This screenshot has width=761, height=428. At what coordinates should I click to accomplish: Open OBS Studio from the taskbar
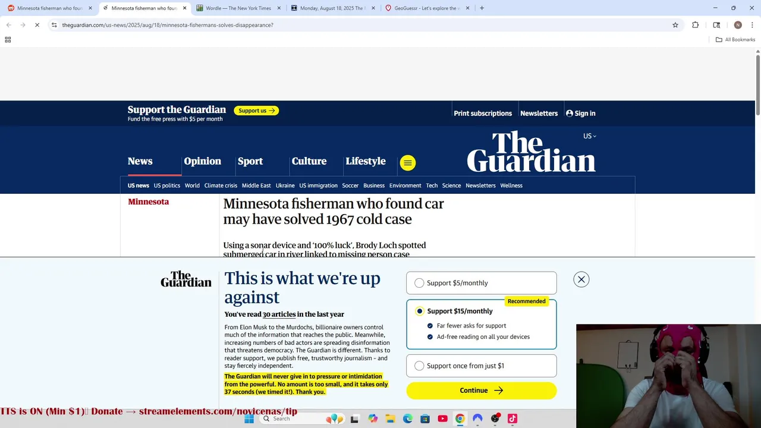(x=495, y=418)
